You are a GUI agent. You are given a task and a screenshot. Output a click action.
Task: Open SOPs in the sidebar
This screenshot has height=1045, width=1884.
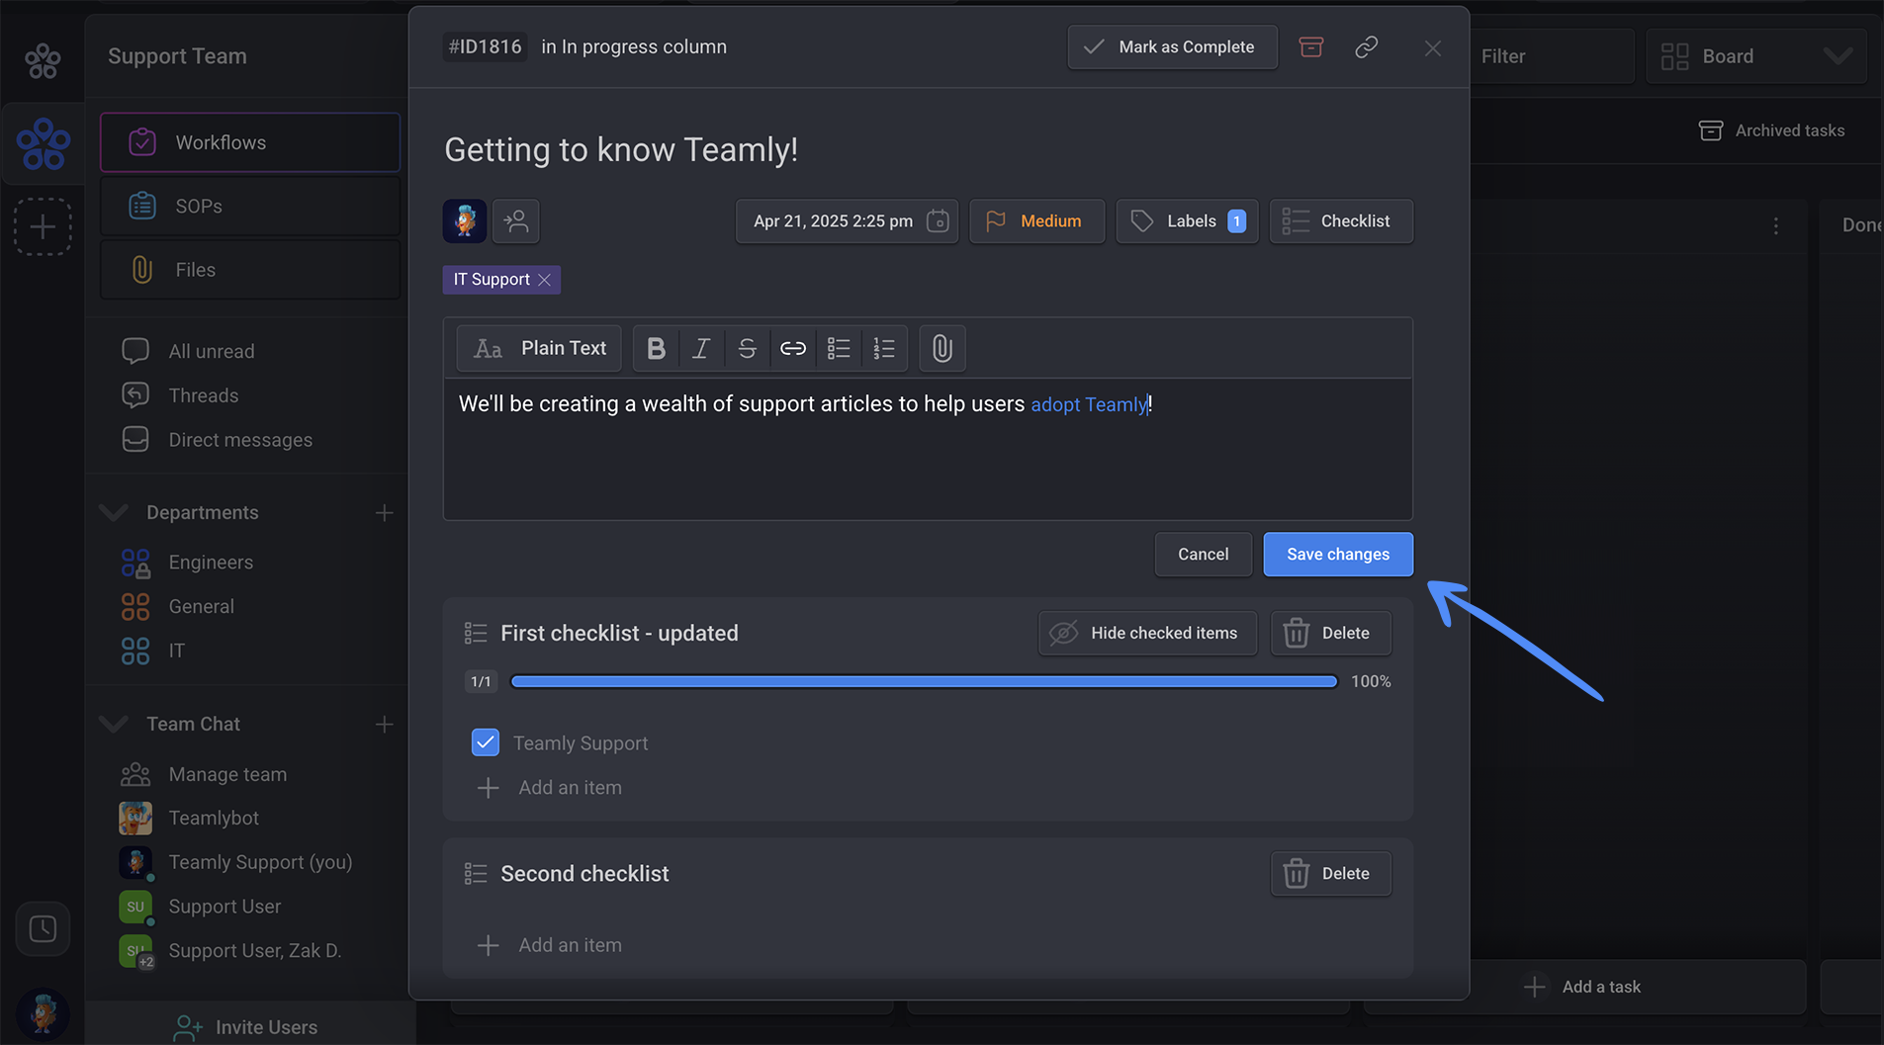pyautogui.click(x=250, y=206)
